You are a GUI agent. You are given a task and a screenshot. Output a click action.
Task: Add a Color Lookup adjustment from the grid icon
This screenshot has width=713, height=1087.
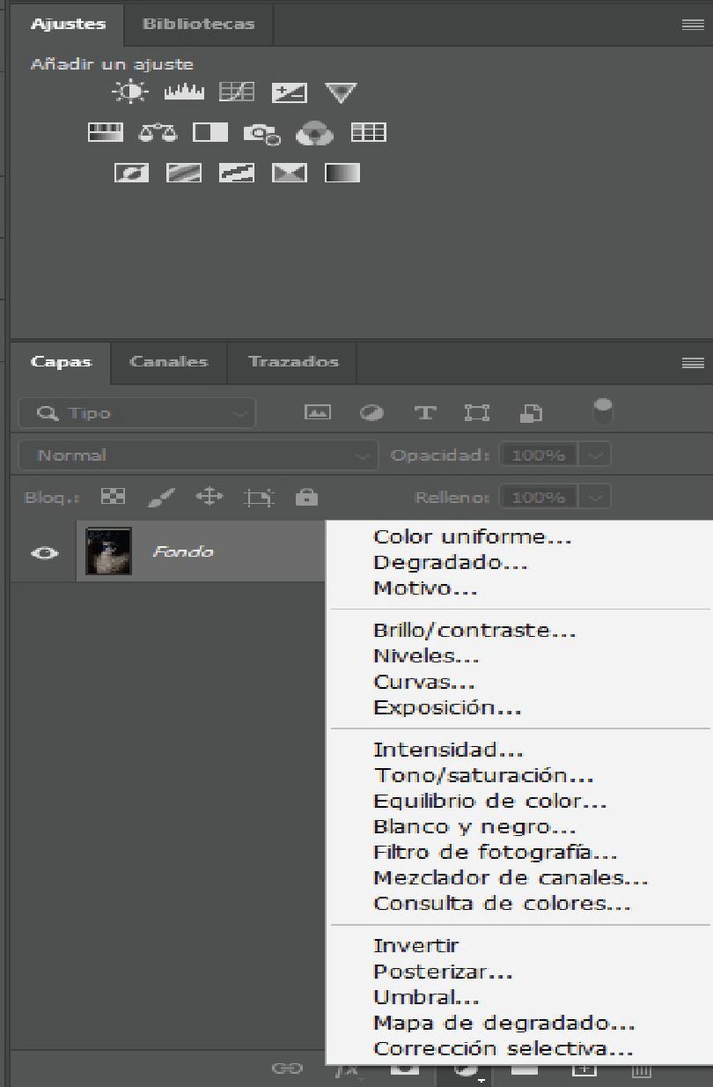click(369, 132)
